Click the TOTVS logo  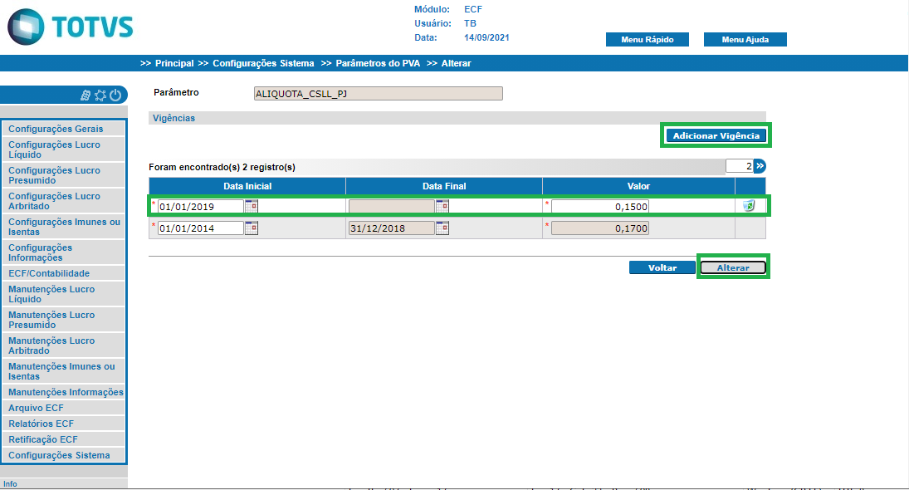point(70,27)
